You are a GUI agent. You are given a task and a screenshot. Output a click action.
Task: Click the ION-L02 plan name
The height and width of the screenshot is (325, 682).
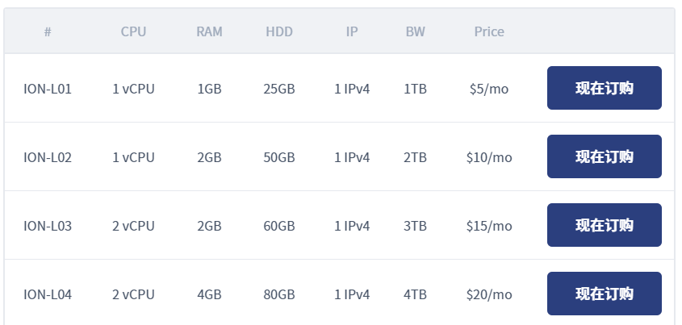tap(48, 157)
